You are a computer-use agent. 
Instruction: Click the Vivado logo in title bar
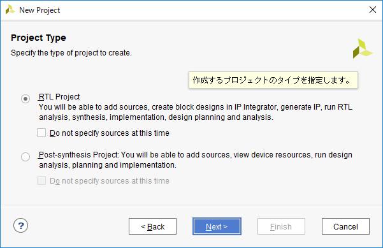[x=10, y=10]
